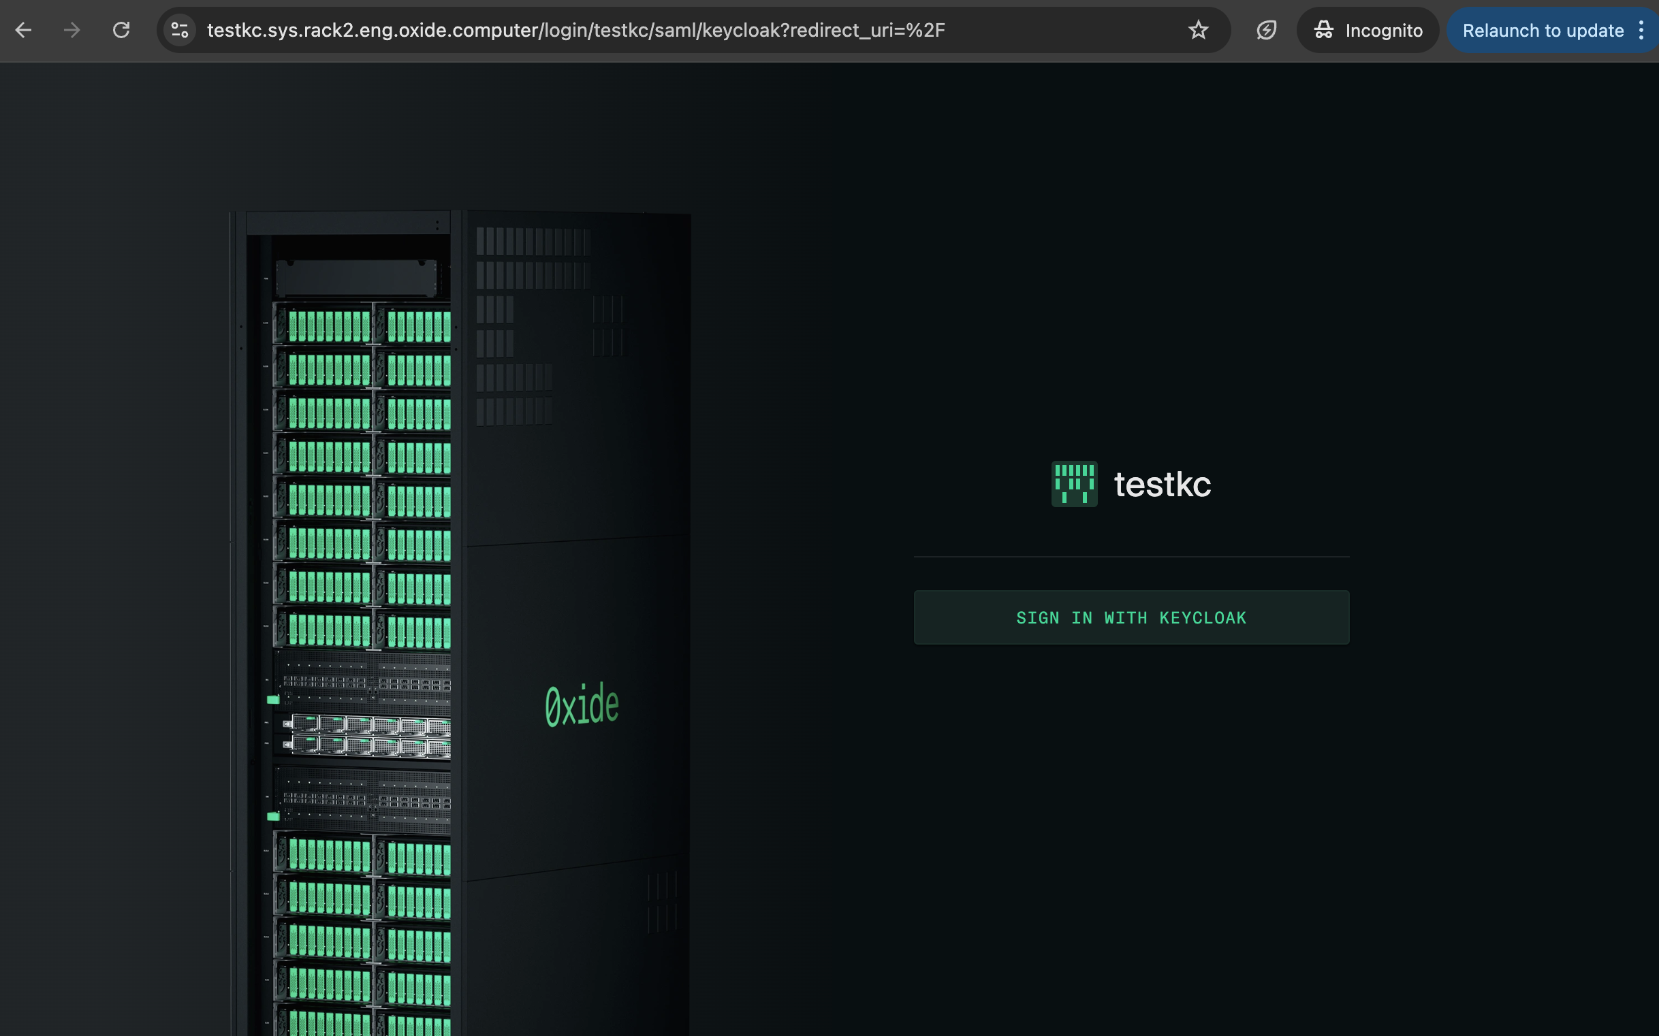Click the forward navigation arrow
Image resolution: width=1659 pixels, height=1036 pixels.
click(x=72, y=30)
